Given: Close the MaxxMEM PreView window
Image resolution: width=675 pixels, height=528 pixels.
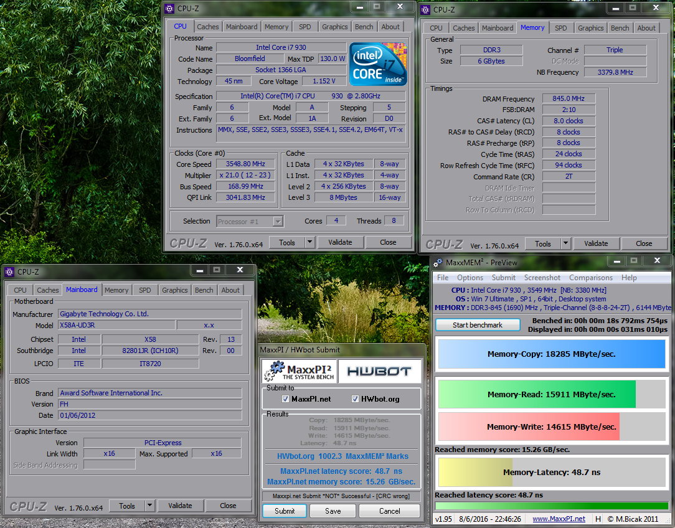Looking at the screenshot, I should pyautogui.click(x=657, y=261).
